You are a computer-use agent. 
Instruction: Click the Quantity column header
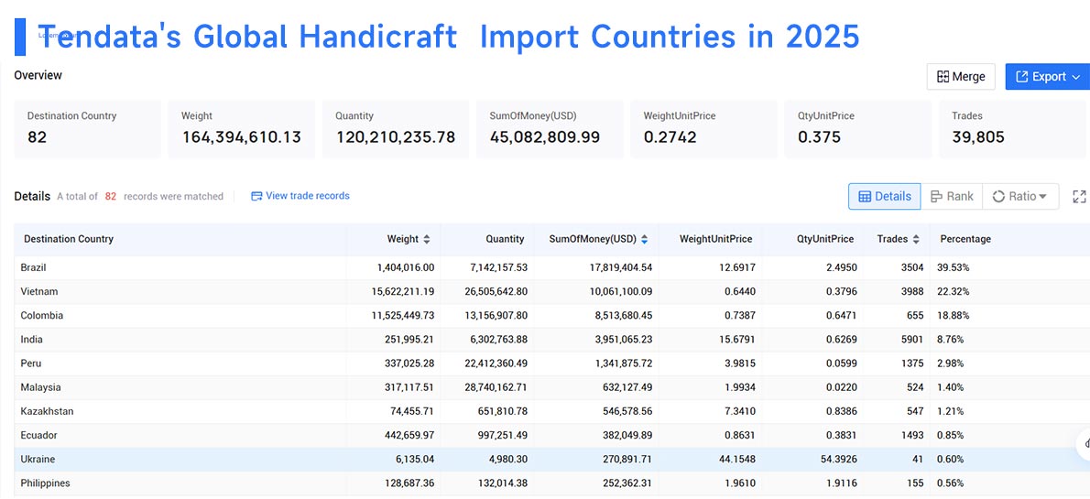pyautogui.click(x=505, y=239)
